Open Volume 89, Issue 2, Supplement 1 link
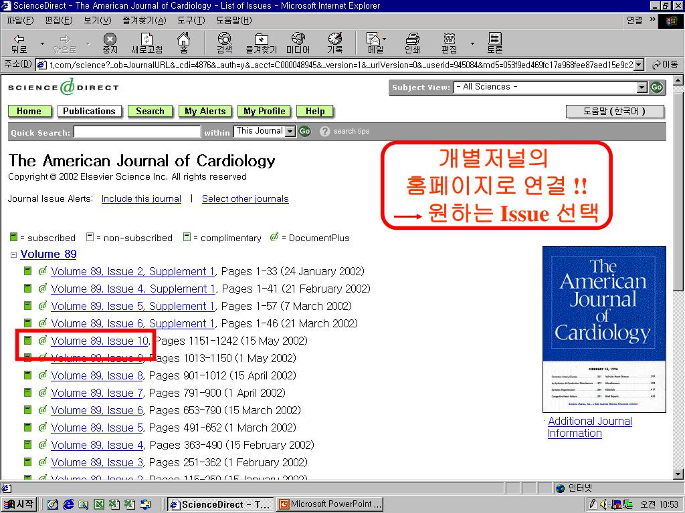This screenshot has height=513, width=685. [x=133, y=271]
